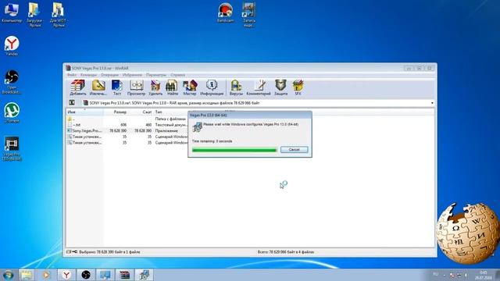Viewport: 500px width, 281px height.
Task: Click the Wikipedia globe desktop gadget
Action: (x=467, y=233)
